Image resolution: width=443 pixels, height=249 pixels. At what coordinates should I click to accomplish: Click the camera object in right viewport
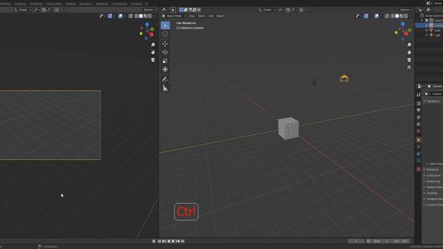pos(344,78)
